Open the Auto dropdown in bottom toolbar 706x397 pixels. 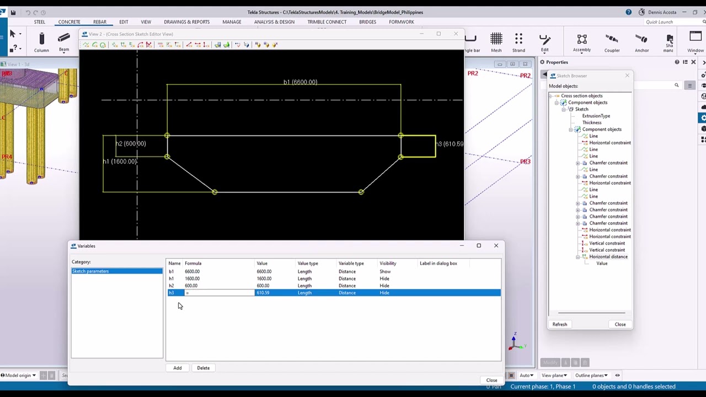point(526,375)
